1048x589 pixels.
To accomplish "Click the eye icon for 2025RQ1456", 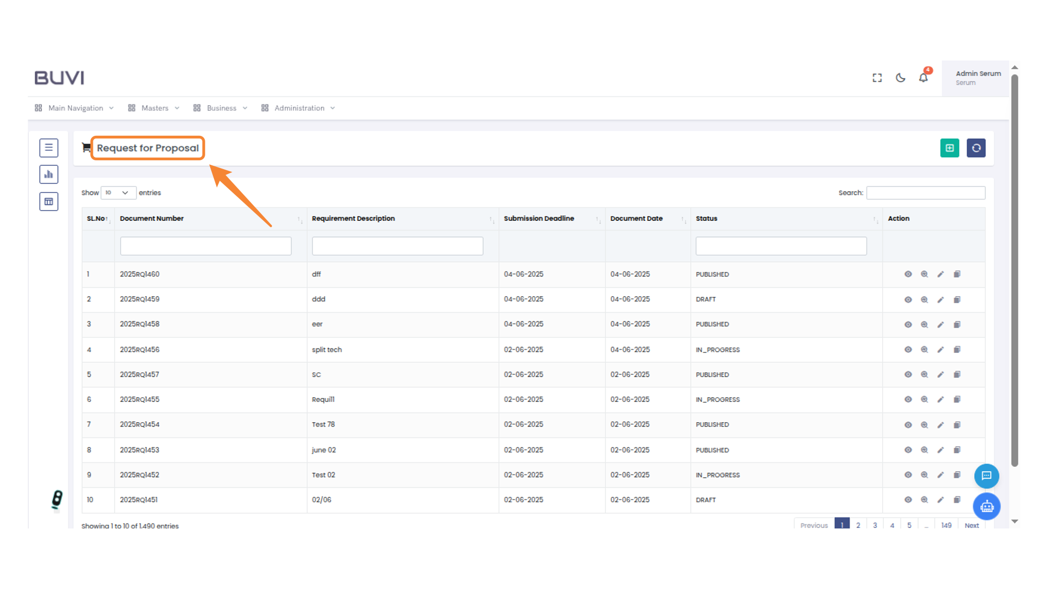I will point(908,350).
